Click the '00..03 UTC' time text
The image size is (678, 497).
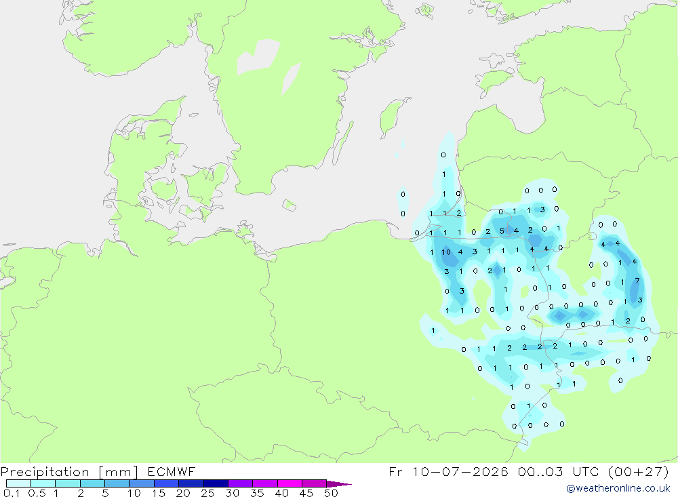pos(559,471)
